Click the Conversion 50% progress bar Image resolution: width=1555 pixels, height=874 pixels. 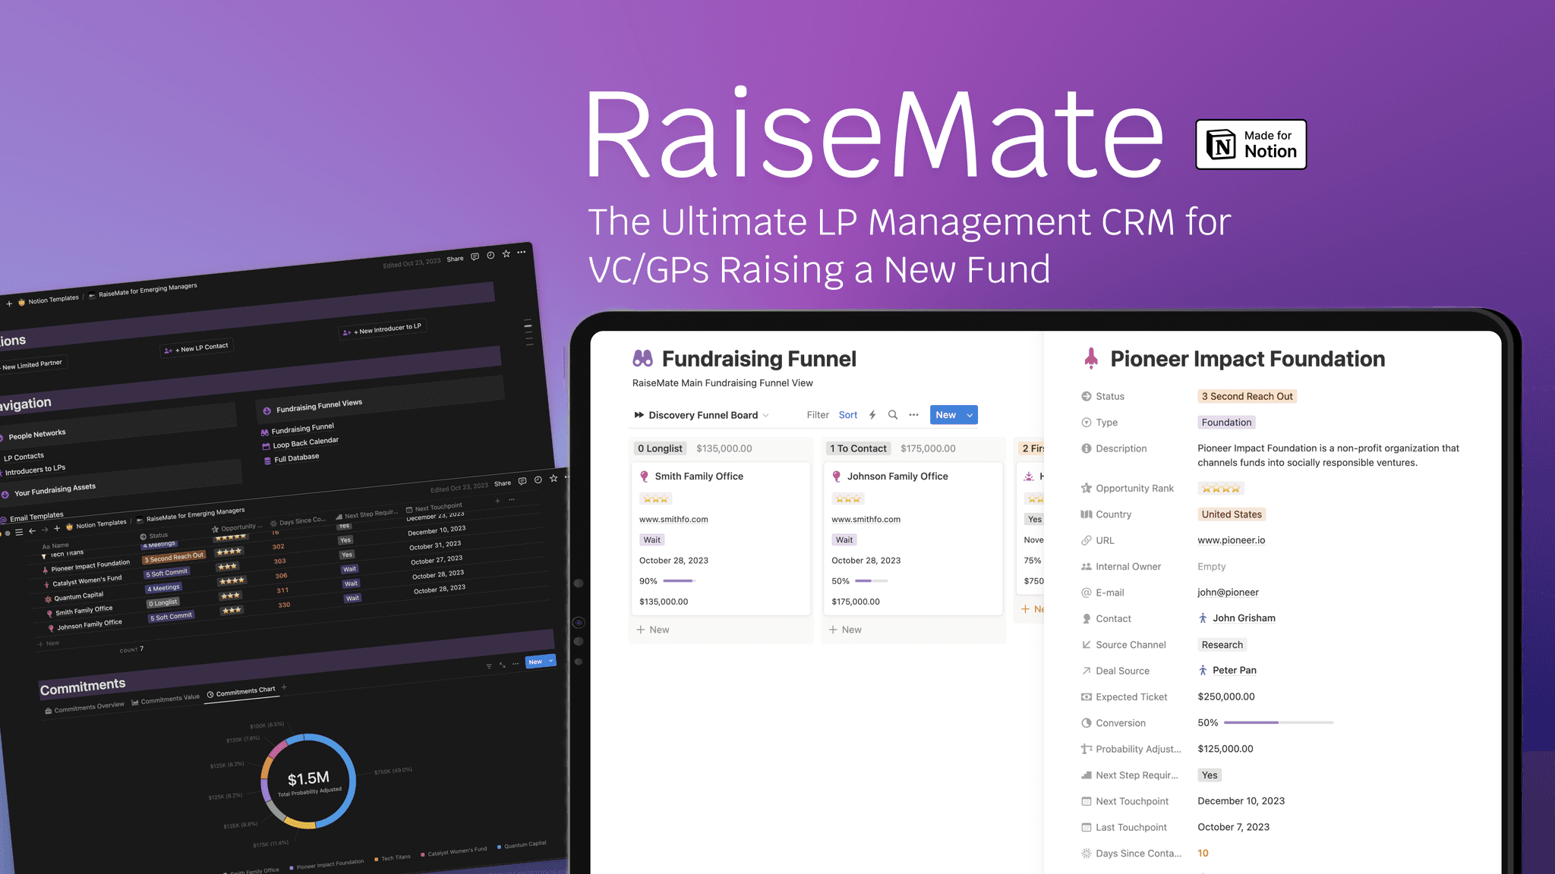(1278, 723)
